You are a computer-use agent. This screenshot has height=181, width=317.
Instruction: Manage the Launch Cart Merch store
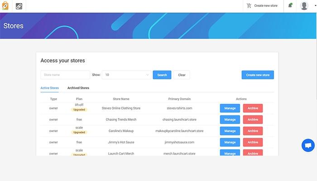click(x=230, y=153)
